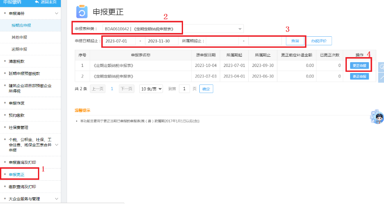Click the 申报更正 page header icon
Viewport: 384px width, 204px height.
[x=82, y=11]
